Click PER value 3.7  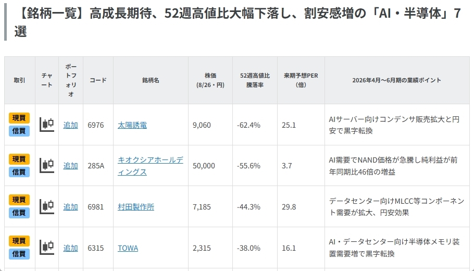(286, 166)
